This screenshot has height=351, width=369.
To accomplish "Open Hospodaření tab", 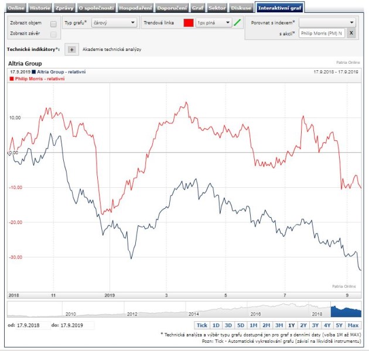I will [x=135, y=8].
